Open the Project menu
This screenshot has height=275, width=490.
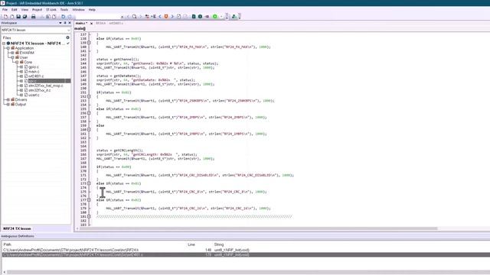[37, 10]
